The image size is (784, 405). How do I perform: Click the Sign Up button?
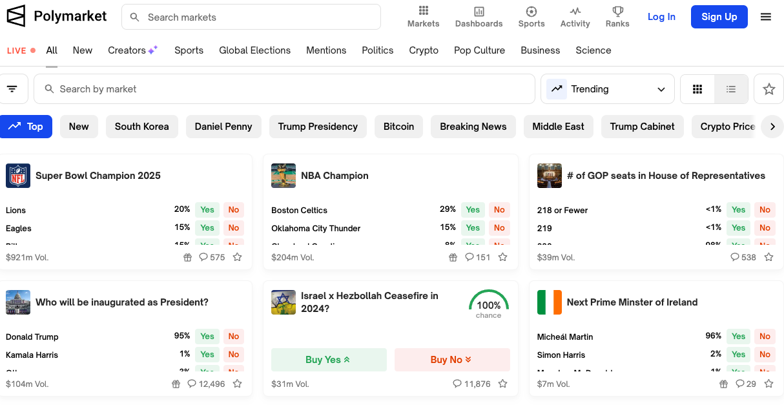coord(719,17)
